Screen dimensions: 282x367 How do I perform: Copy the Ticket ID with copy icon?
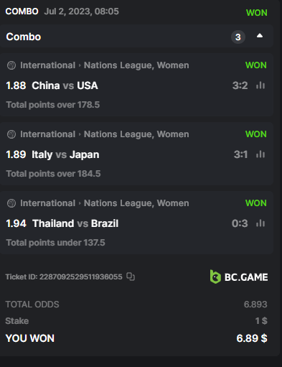click(131, 277)
